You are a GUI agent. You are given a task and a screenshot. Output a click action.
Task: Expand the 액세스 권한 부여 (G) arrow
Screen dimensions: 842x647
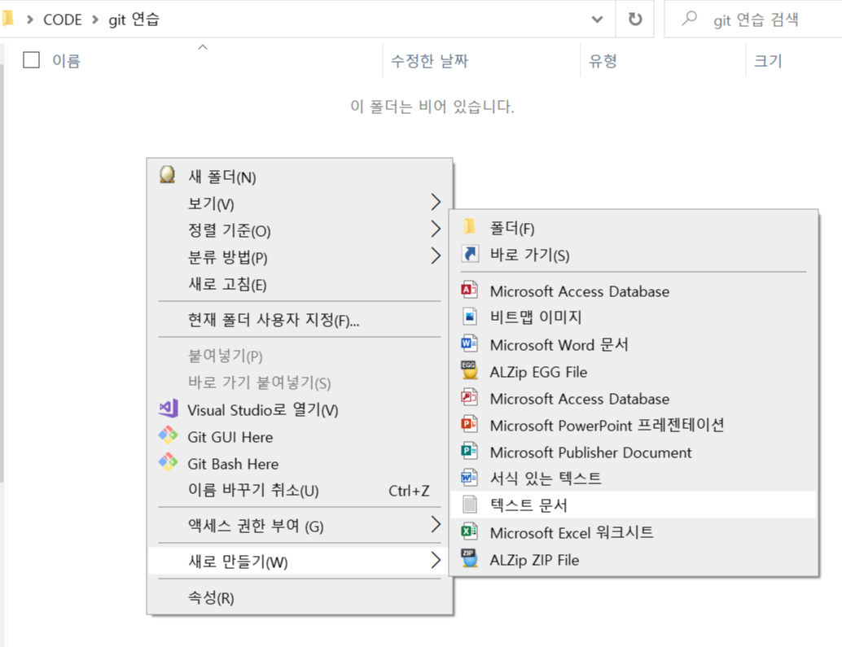click(x=436, y=524)
